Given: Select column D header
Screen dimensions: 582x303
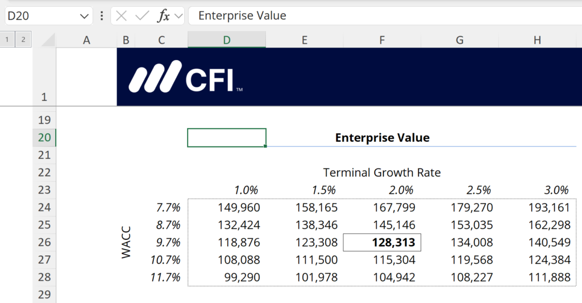Looking at the screenshot, I should coord(226,40).
